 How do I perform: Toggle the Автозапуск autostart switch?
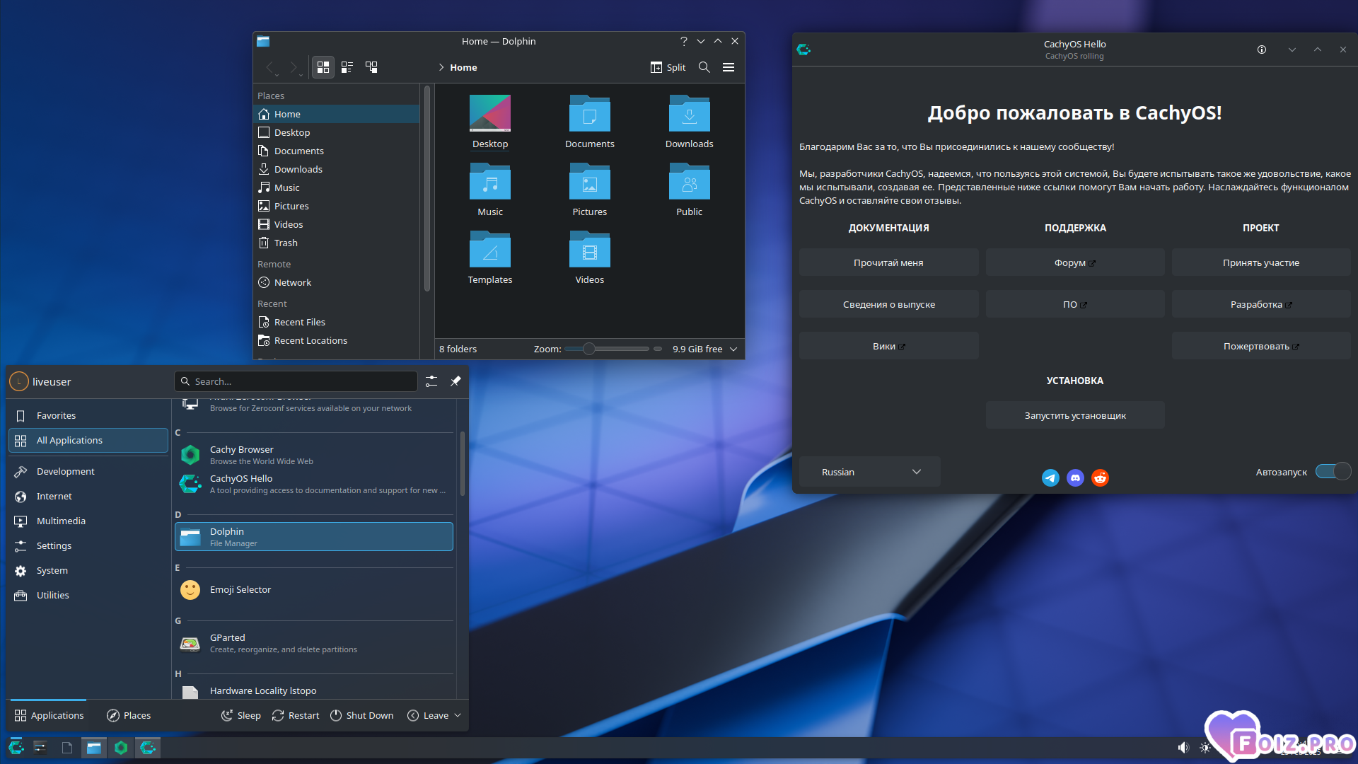pyautogui.click(x=1333, y=472)
